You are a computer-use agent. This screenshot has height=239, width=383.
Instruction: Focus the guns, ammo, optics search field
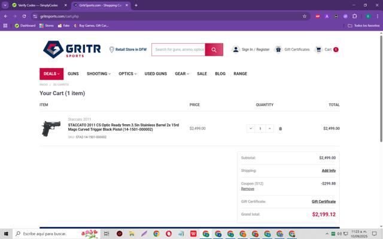coord(178,50)
